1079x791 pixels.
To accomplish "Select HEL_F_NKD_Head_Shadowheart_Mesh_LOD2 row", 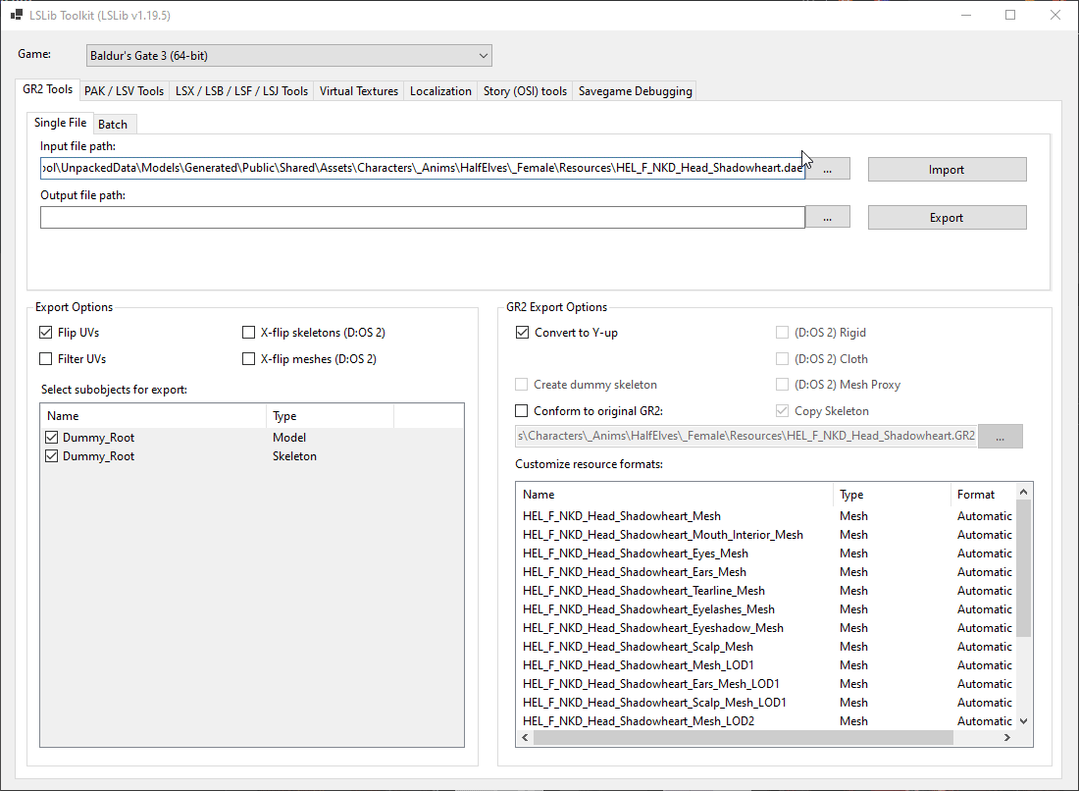I will (x=767, y=720).
